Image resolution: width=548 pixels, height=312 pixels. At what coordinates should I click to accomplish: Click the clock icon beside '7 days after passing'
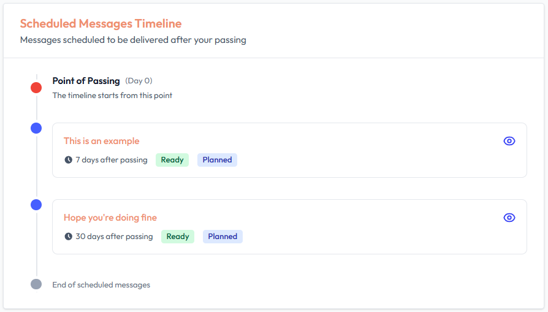pos(68,160)
